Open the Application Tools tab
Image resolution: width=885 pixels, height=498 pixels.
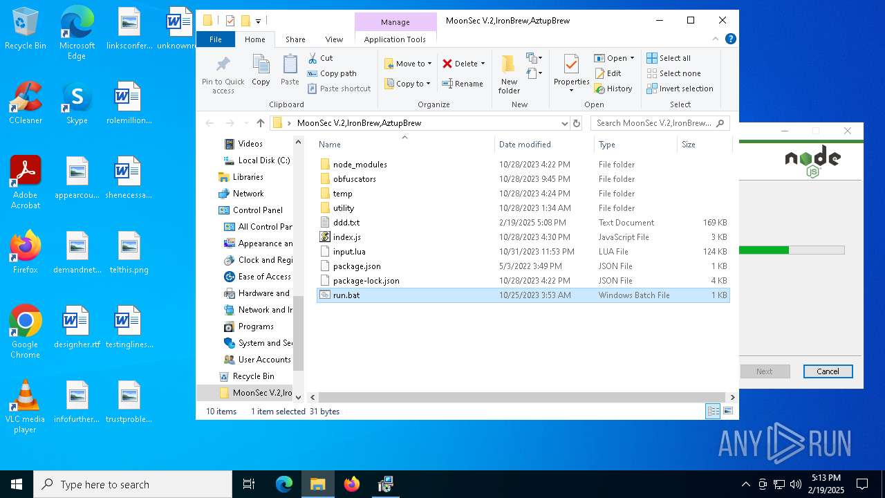[395, 39]
